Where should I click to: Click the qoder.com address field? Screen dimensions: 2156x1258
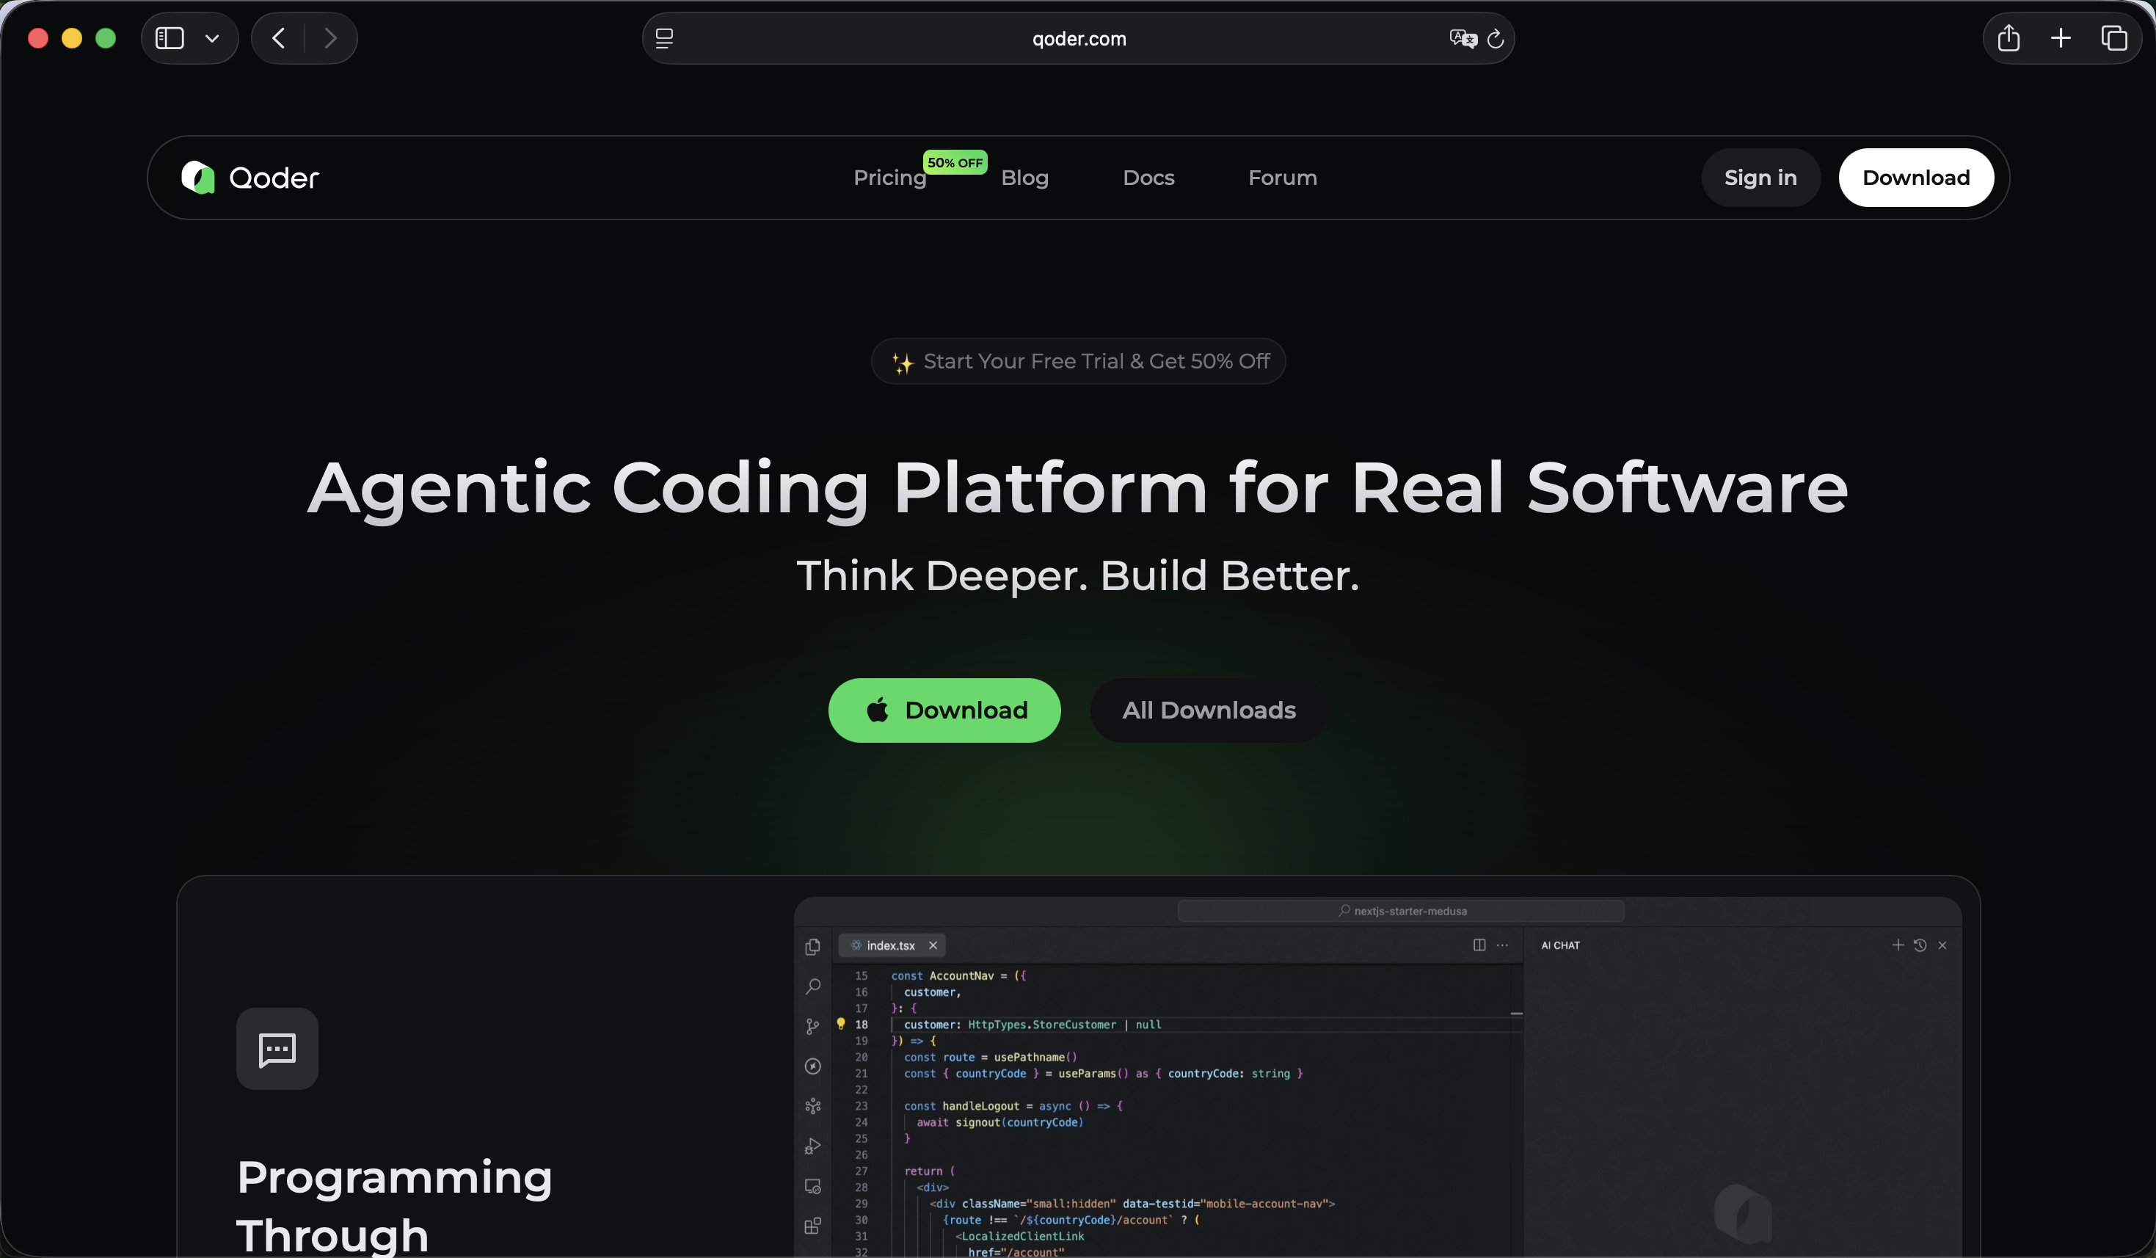point(1078,38)
